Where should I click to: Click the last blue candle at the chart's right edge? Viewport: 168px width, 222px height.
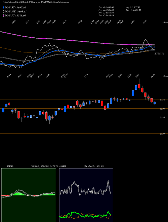[x=155, y=103]
